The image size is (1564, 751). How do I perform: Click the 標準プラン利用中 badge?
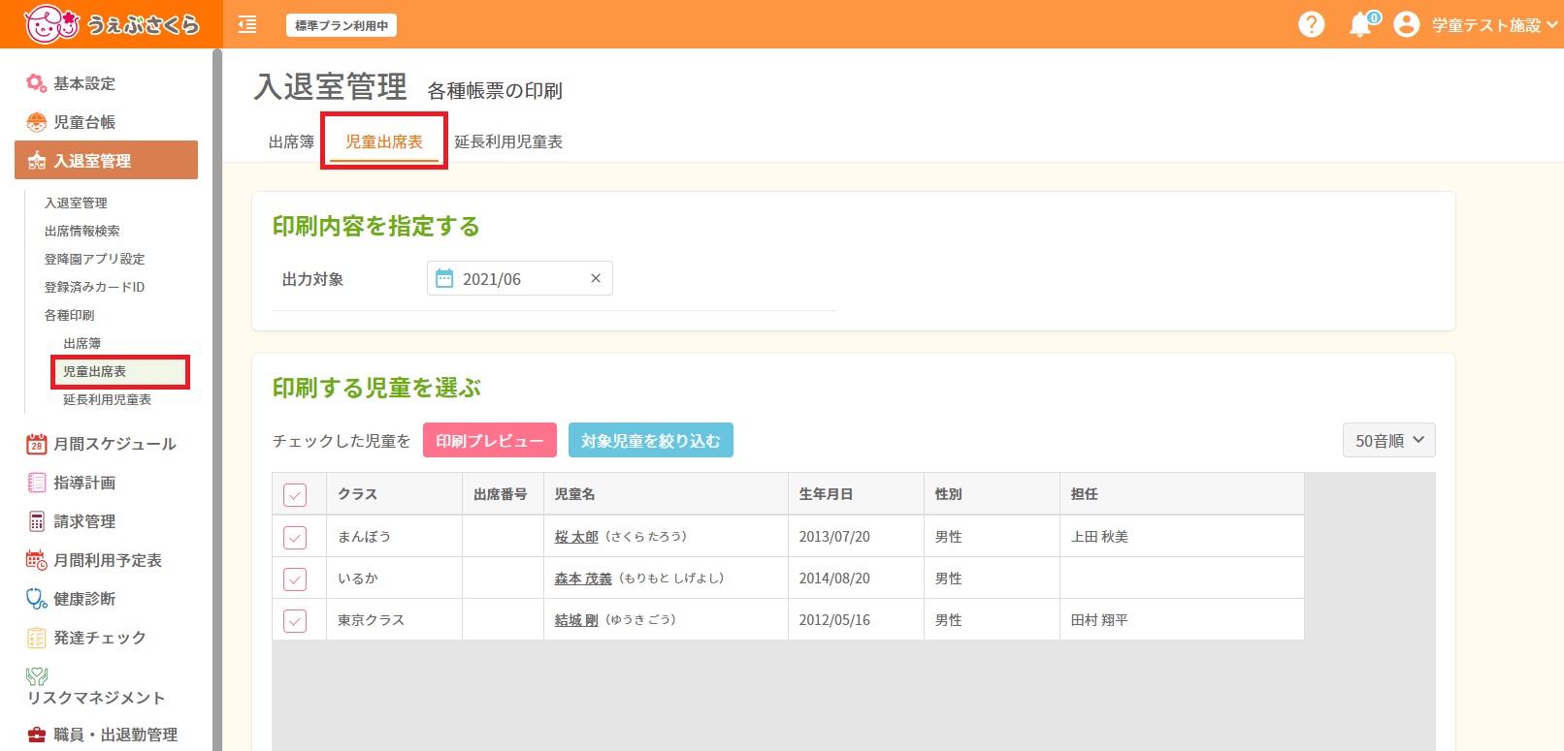pyautogui.click(x=342, y=25)
